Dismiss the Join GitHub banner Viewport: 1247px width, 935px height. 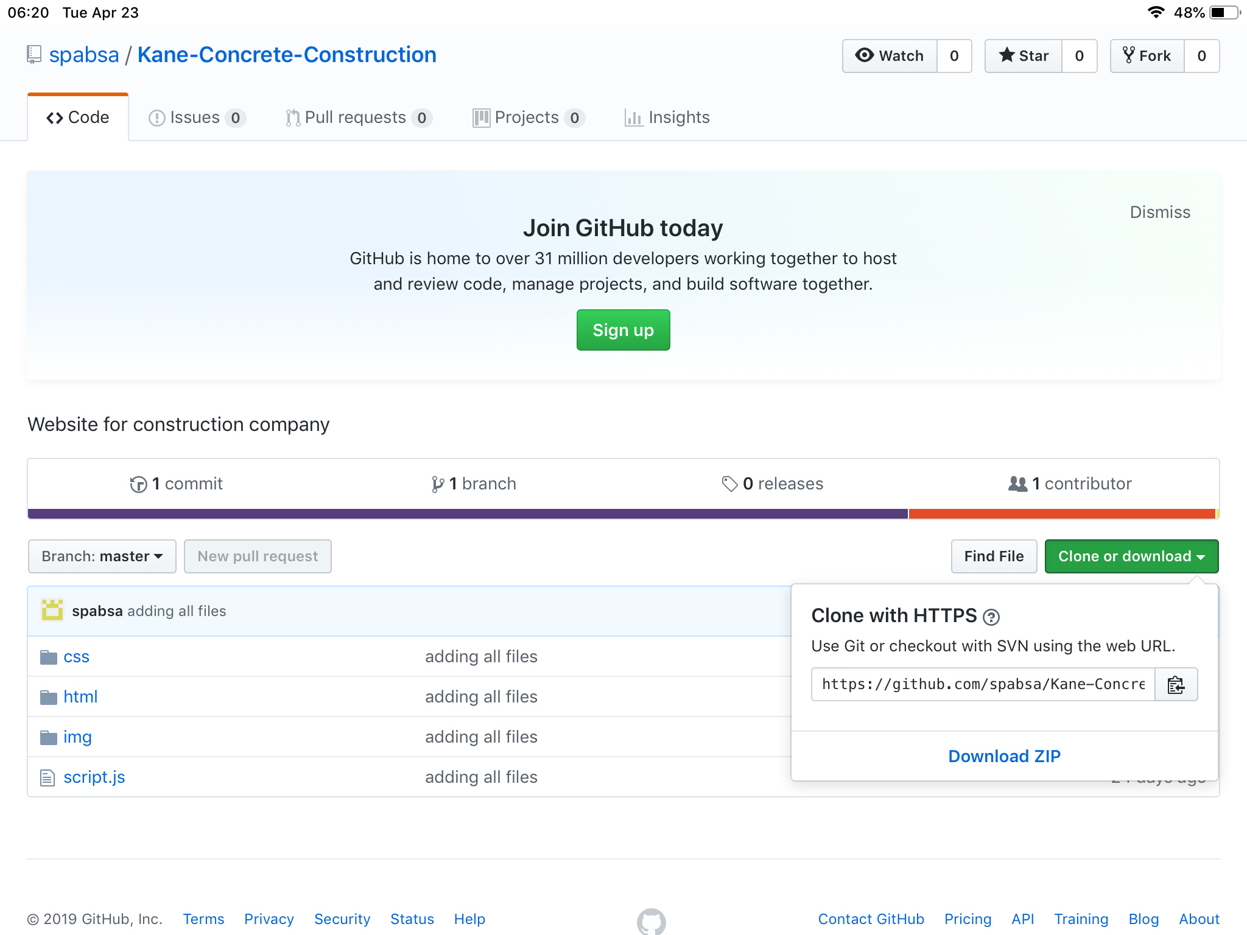[1159, 212]
